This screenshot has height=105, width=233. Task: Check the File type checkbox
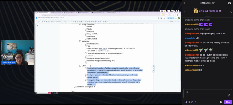click(86, 31)
